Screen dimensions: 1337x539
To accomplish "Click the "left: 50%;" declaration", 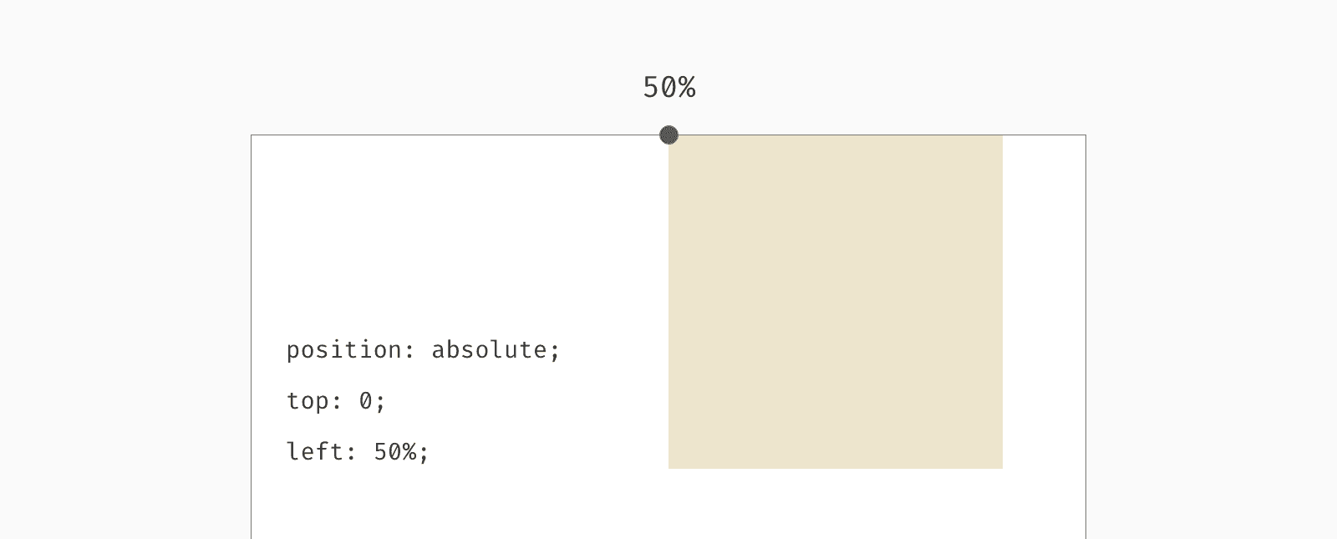I will 358,452.
